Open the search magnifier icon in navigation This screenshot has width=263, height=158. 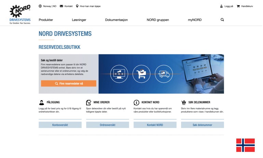tap(222, 20)
